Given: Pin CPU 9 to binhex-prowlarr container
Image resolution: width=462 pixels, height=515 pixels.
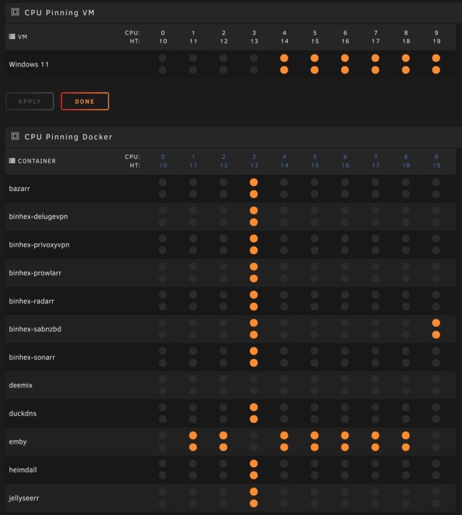Looking at the screenshot, I should tap(436, 266).
